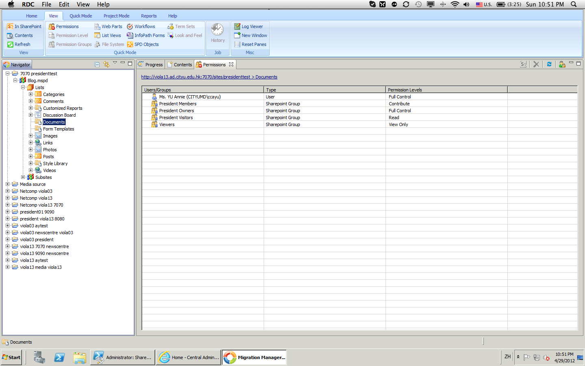Switch to the Quick Mode ribbon tab
The width and height of the screenshot is (585, 366).
[x=81, y=16]
